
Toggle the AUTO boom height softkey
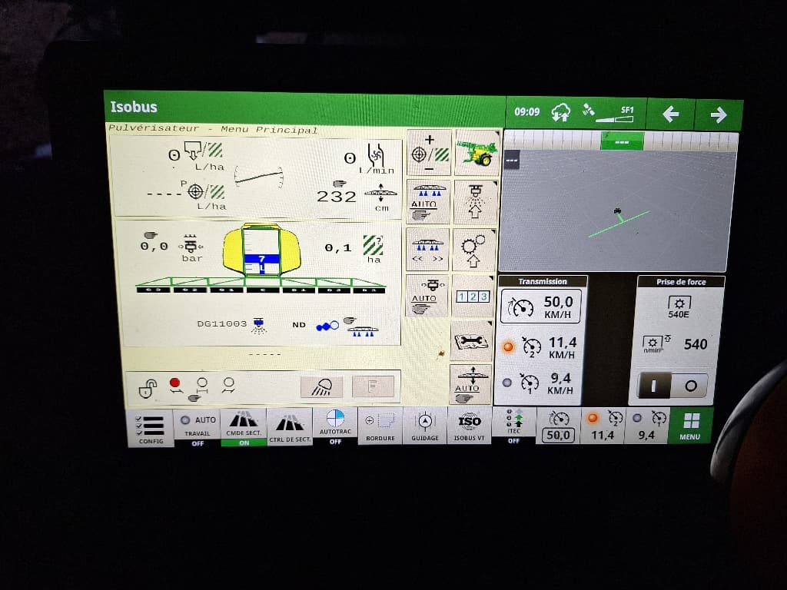(x=470, y=385)
